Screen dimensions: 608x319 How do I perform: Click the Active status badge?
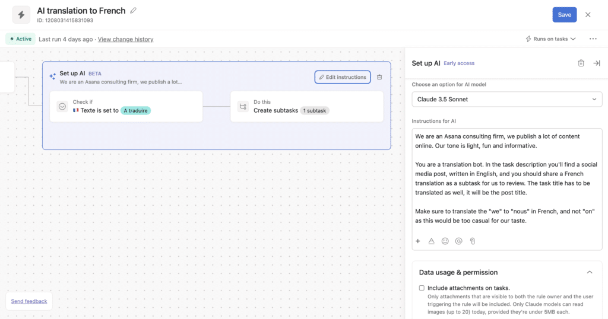20,39
